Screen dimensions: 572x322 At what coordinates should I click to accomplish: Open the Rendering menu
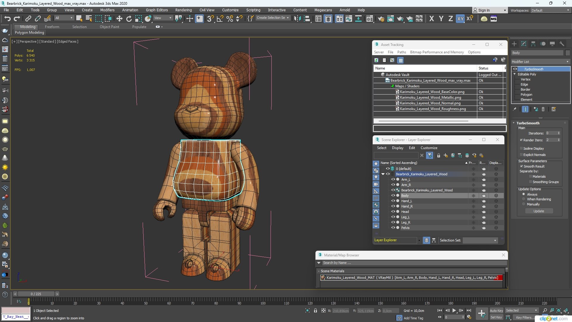(184, 10)
